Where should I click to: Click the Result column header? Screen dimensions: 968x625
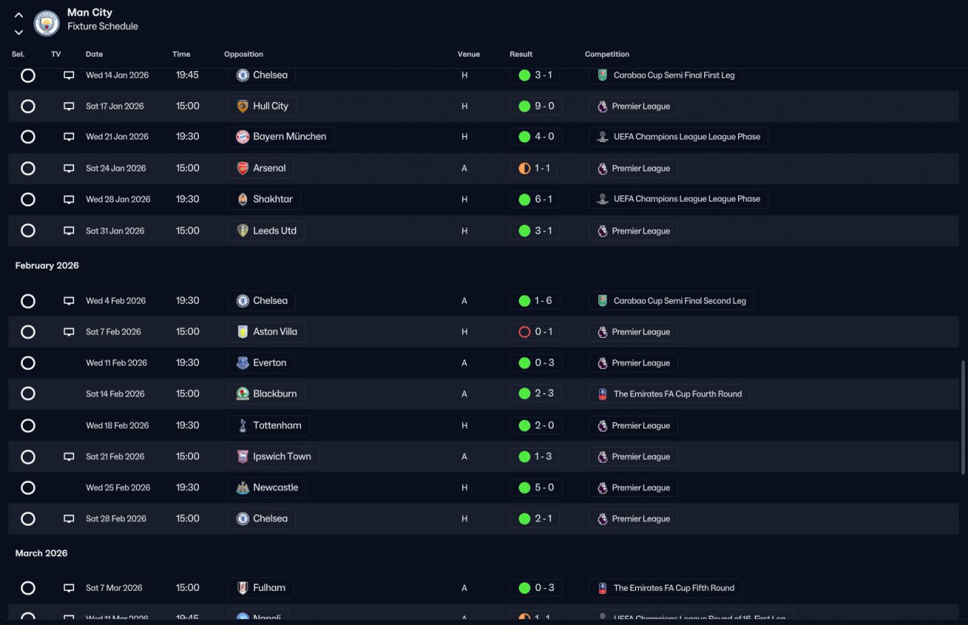pyautogui.click(x=521, y=54)
